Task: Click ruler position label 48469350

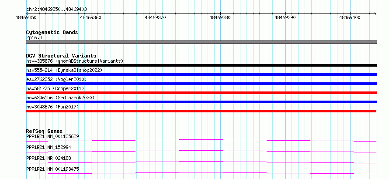Action: pos(26,17)
